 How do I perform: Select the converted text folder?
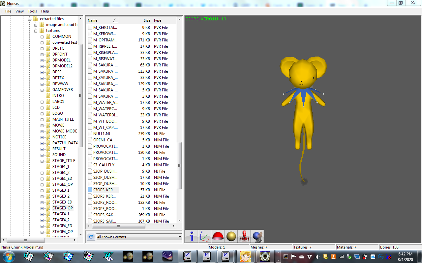[65, 42]
